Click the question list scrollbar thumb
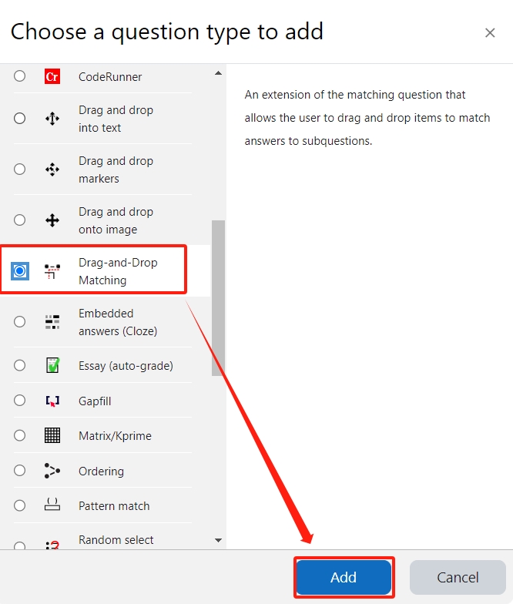This screenshot has width=513, height=604. 218,297
